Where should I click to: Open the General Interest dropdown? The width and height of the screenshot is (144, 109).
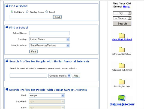point(60,76)
